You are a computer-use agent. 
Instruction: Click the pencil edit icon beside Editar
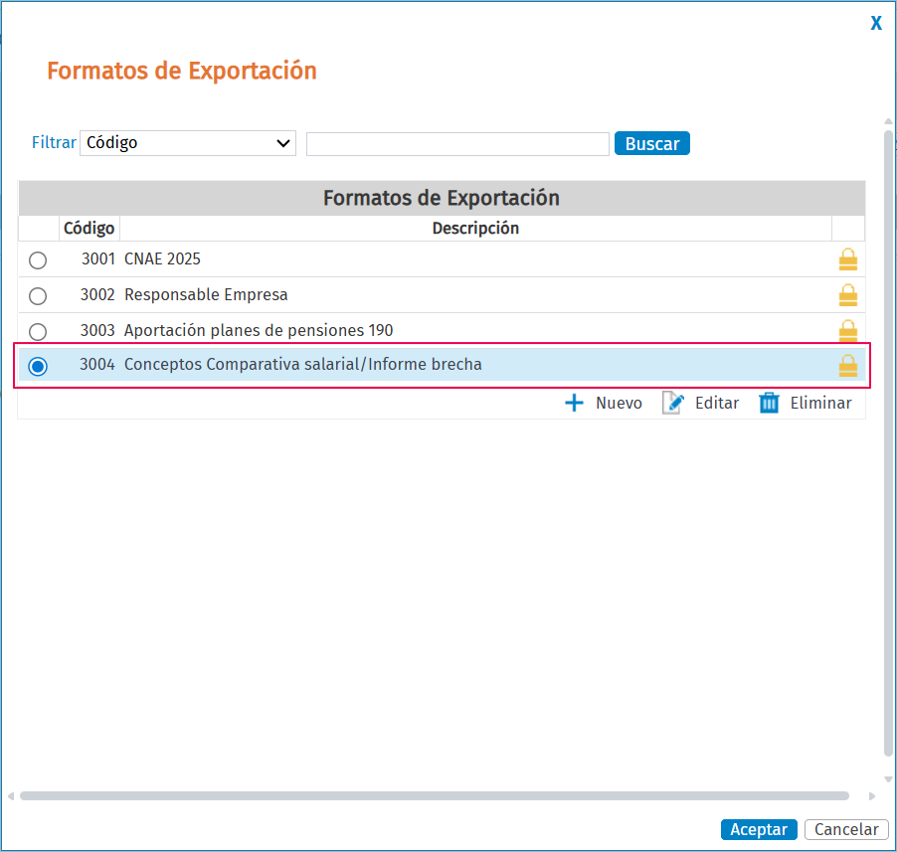672,403
